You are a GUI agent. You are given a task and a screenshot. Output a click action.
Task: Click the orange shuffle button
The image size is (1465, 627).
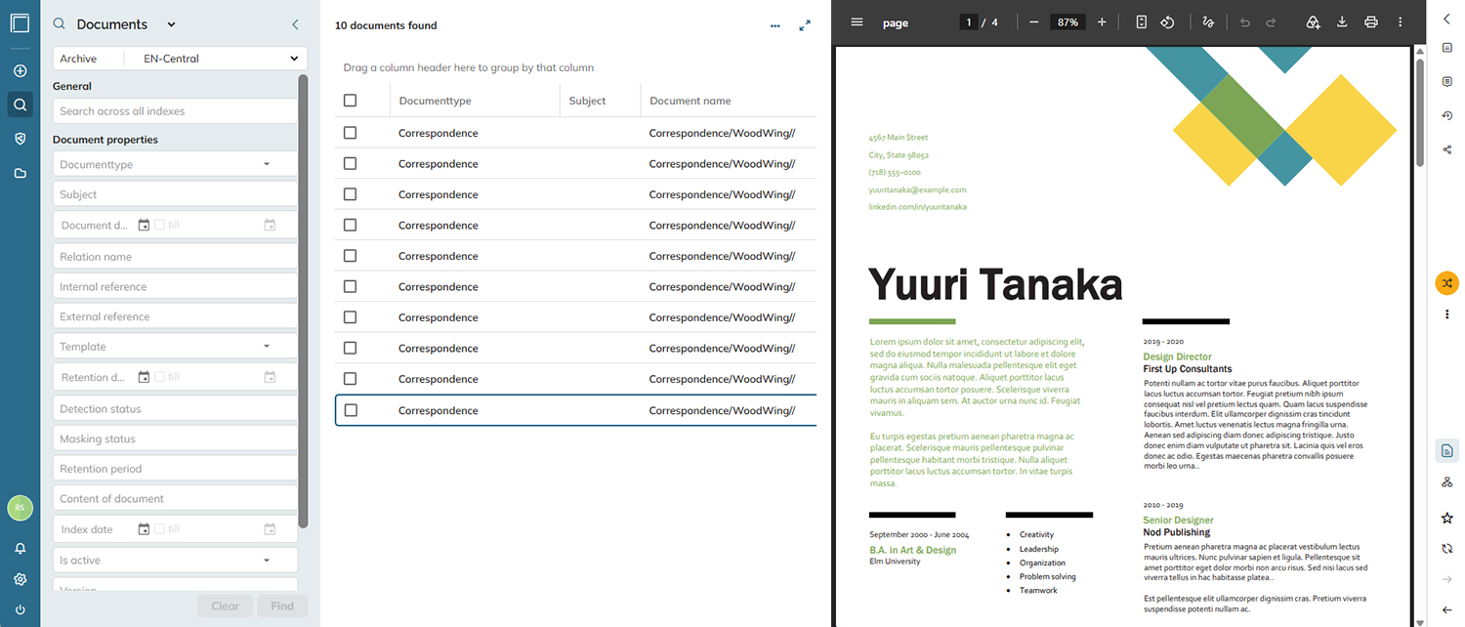coord(1446,283)
